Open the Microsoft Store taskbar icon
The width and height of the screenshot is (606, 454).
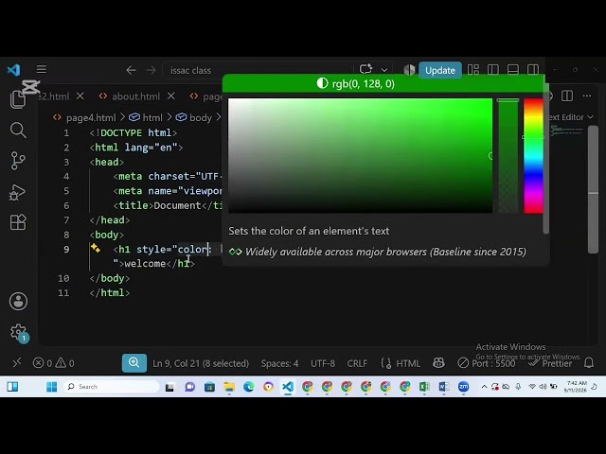(209, 387)
